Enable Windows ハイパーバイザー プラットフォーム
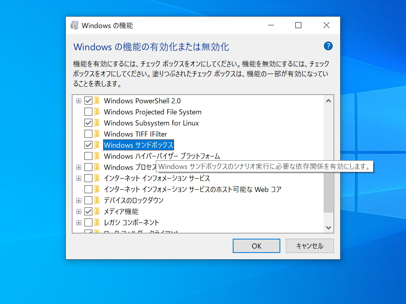 tap(88, 156)
